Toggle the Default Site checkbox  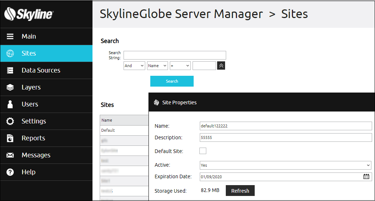203,151
